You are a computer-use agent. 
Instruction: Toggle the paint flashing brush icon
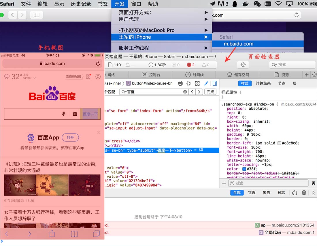206,83
